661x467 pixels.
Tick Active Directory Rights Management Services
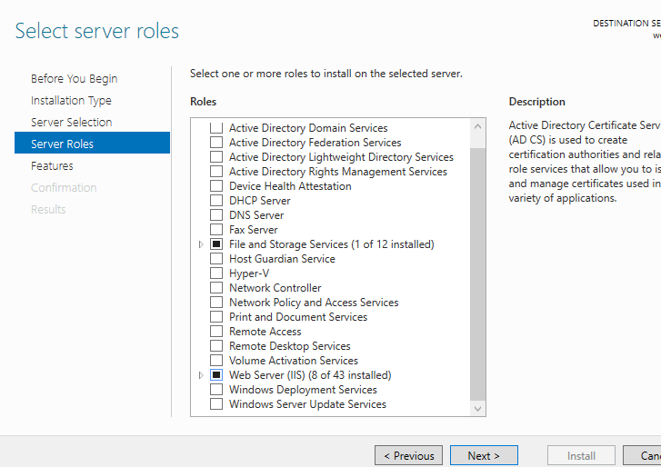click(x=216, y=172)
